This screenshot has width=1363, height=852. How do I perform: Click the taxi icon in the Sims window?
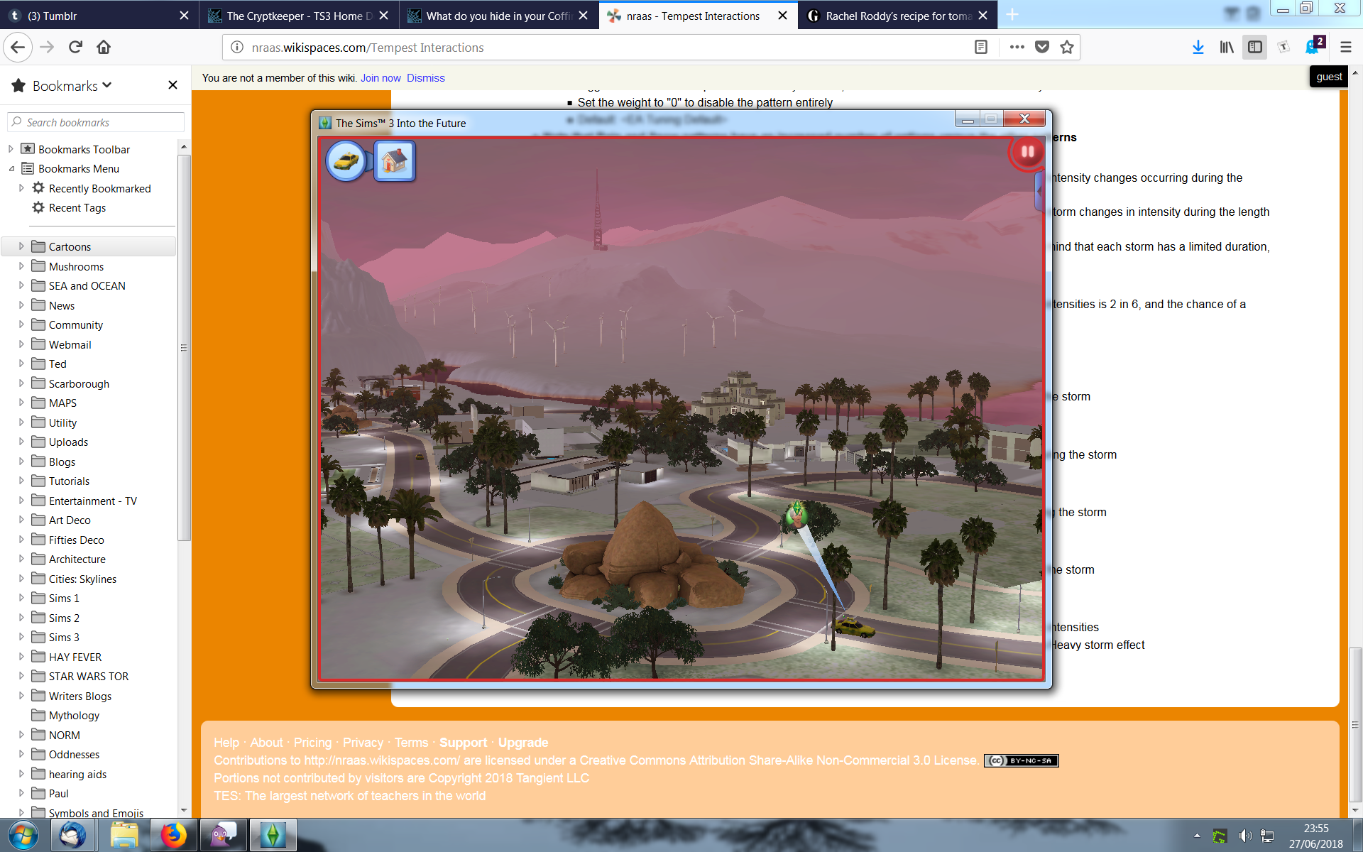346,161
